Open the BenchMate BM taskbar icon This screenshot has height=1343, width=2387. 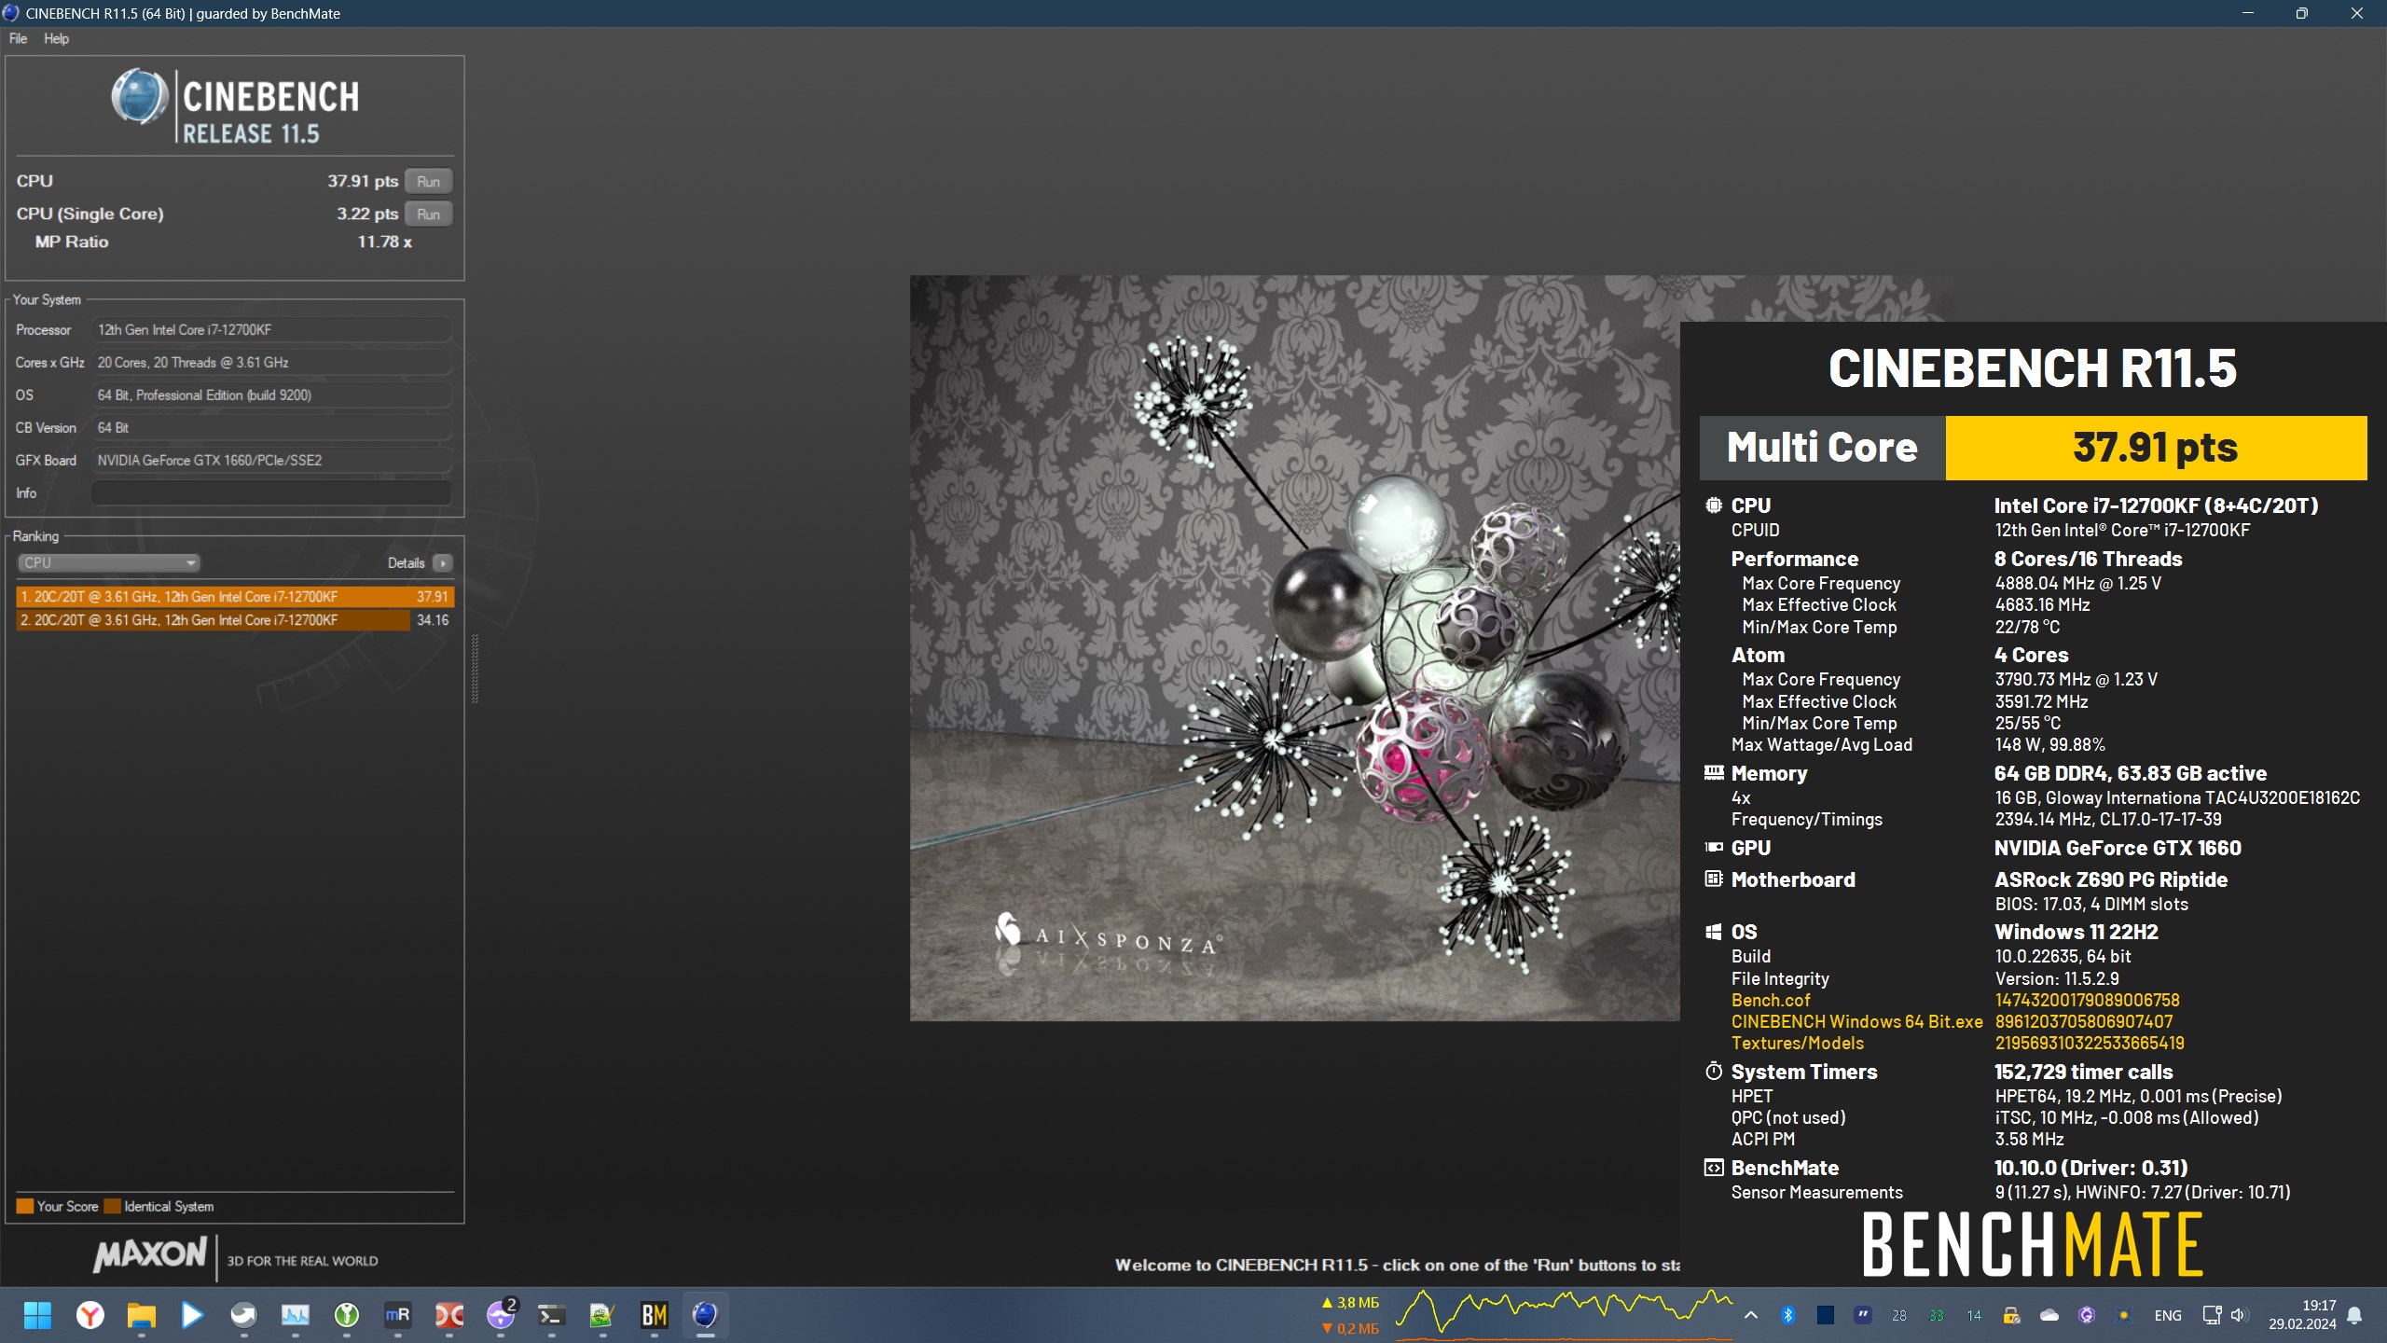pos(654,1315)
